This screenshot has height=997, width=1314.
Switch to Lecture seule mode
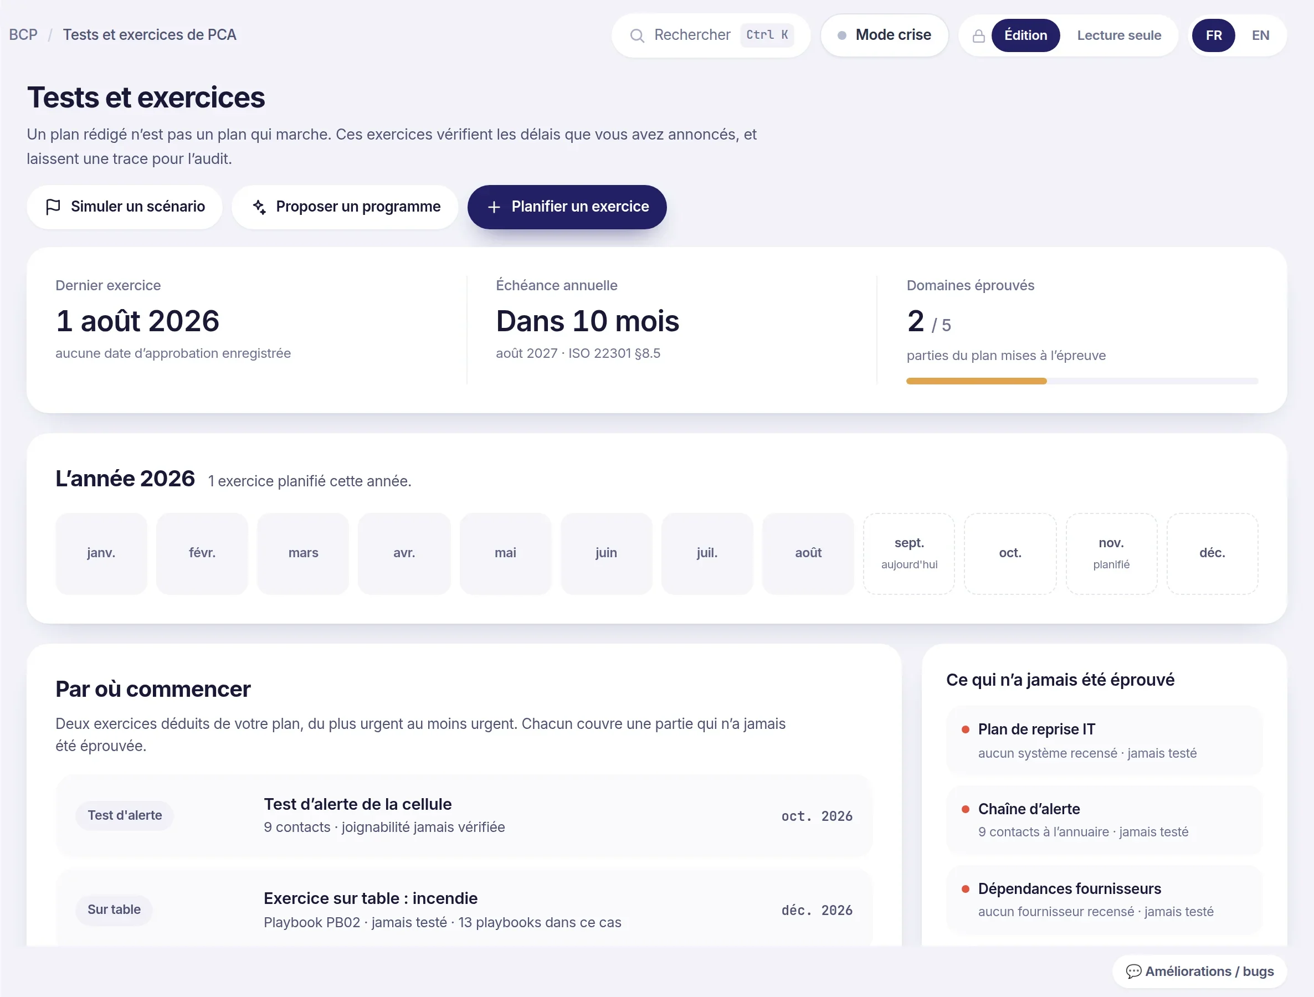1118,35
